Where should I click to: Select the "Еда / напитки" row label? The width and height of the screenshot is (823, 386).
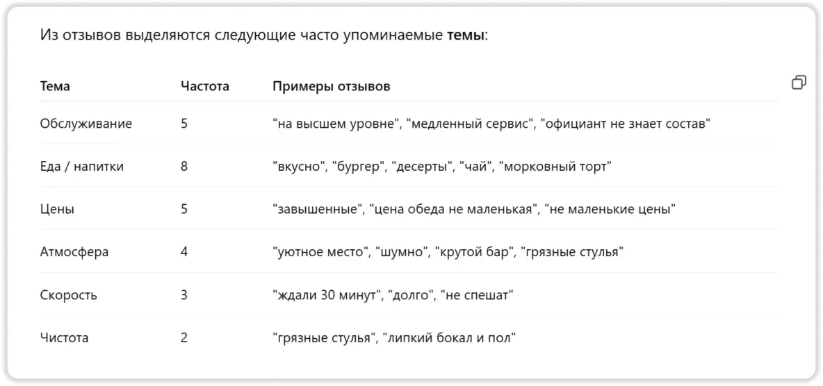click(x=82, y=167)
